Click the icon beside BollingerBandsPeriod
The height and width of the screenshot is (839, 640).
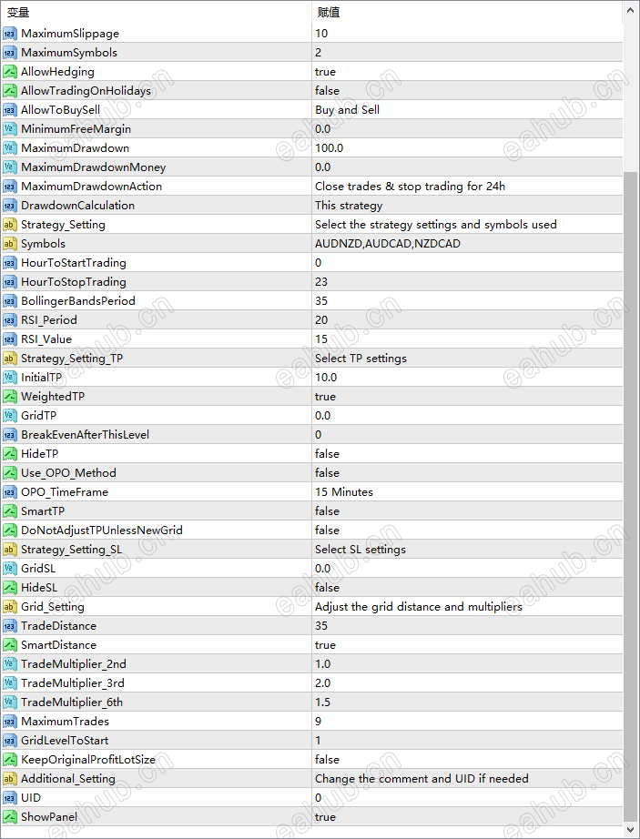pos(10,301)
